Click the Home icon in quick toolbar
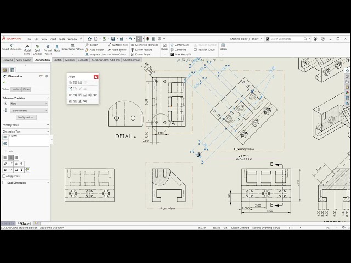Screen dimensions: 351x263 click(x=89, y=39)
